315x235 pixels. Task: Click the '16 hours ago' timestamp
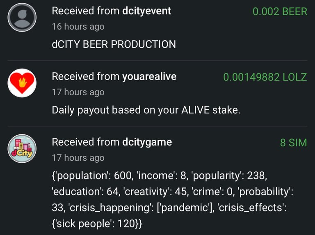[x=78, y=27]
